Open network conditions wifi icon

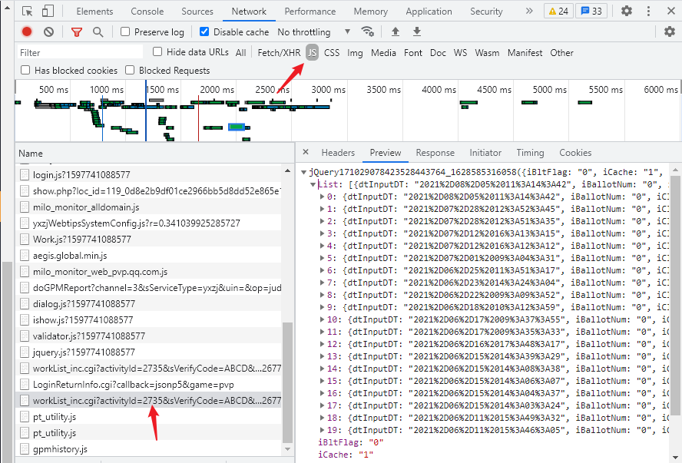click(x=368, y=31)
